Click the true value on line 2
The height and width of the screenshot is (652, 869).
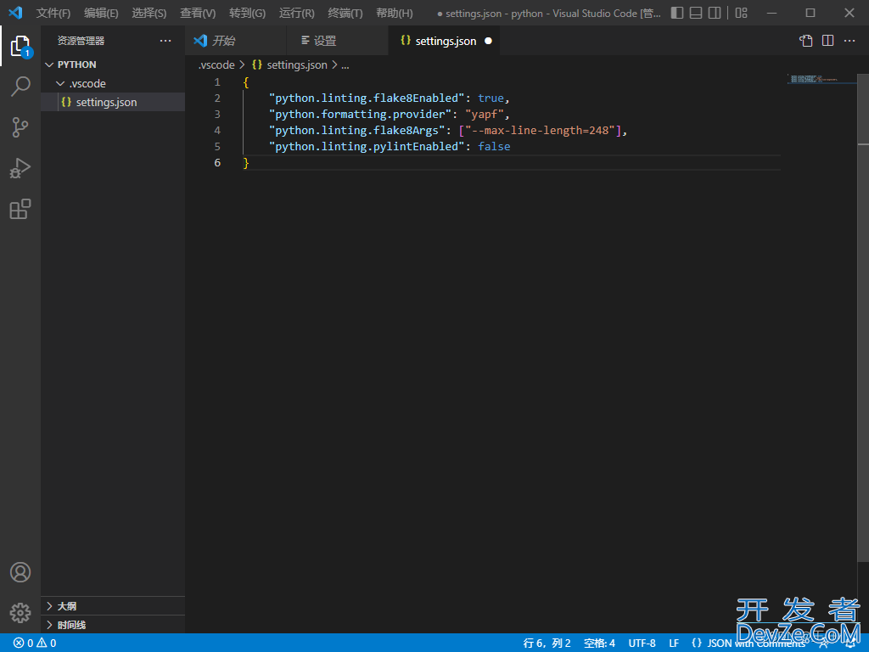pos(491,98)
